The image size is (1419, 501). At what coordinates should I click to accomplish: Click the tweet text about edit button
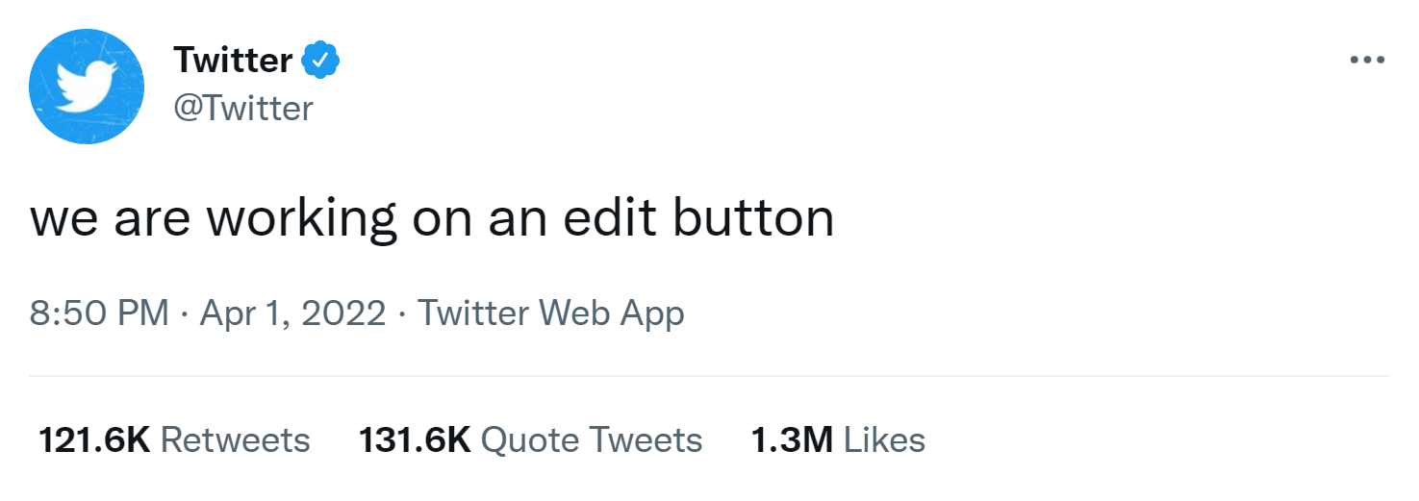432,219
